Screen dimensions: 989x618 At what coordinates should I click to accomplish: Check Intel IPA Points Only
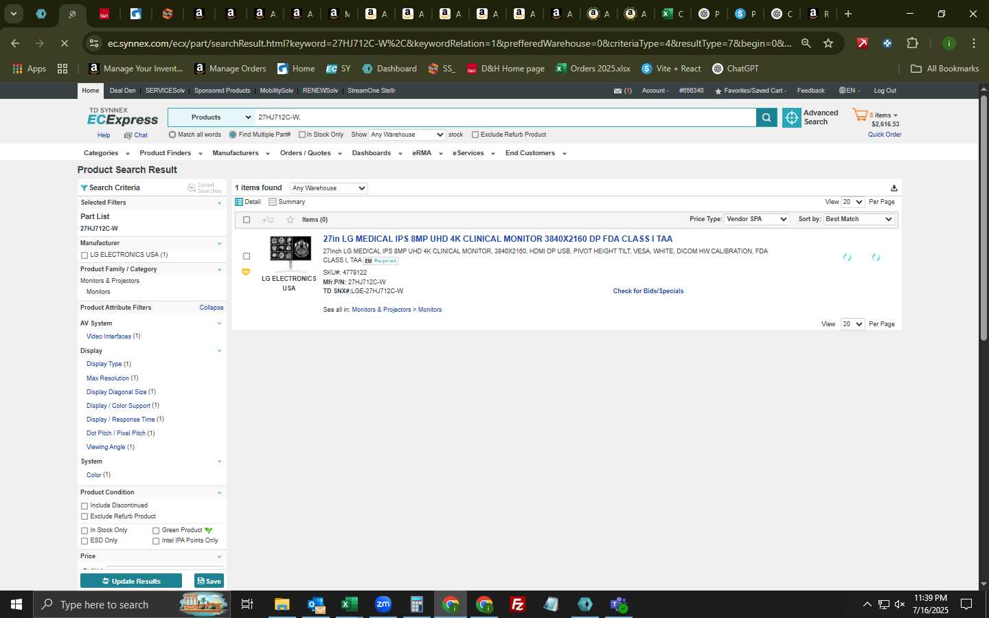click(156, 541)
